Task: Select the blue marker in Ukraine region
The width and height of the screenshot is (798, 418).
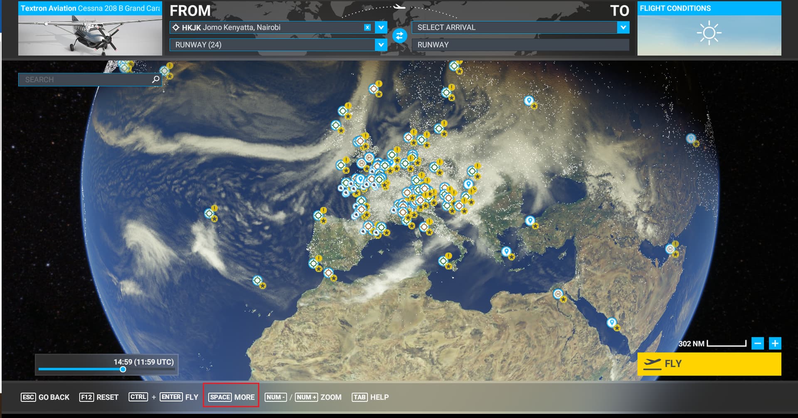Action: (x=468, y=184)
